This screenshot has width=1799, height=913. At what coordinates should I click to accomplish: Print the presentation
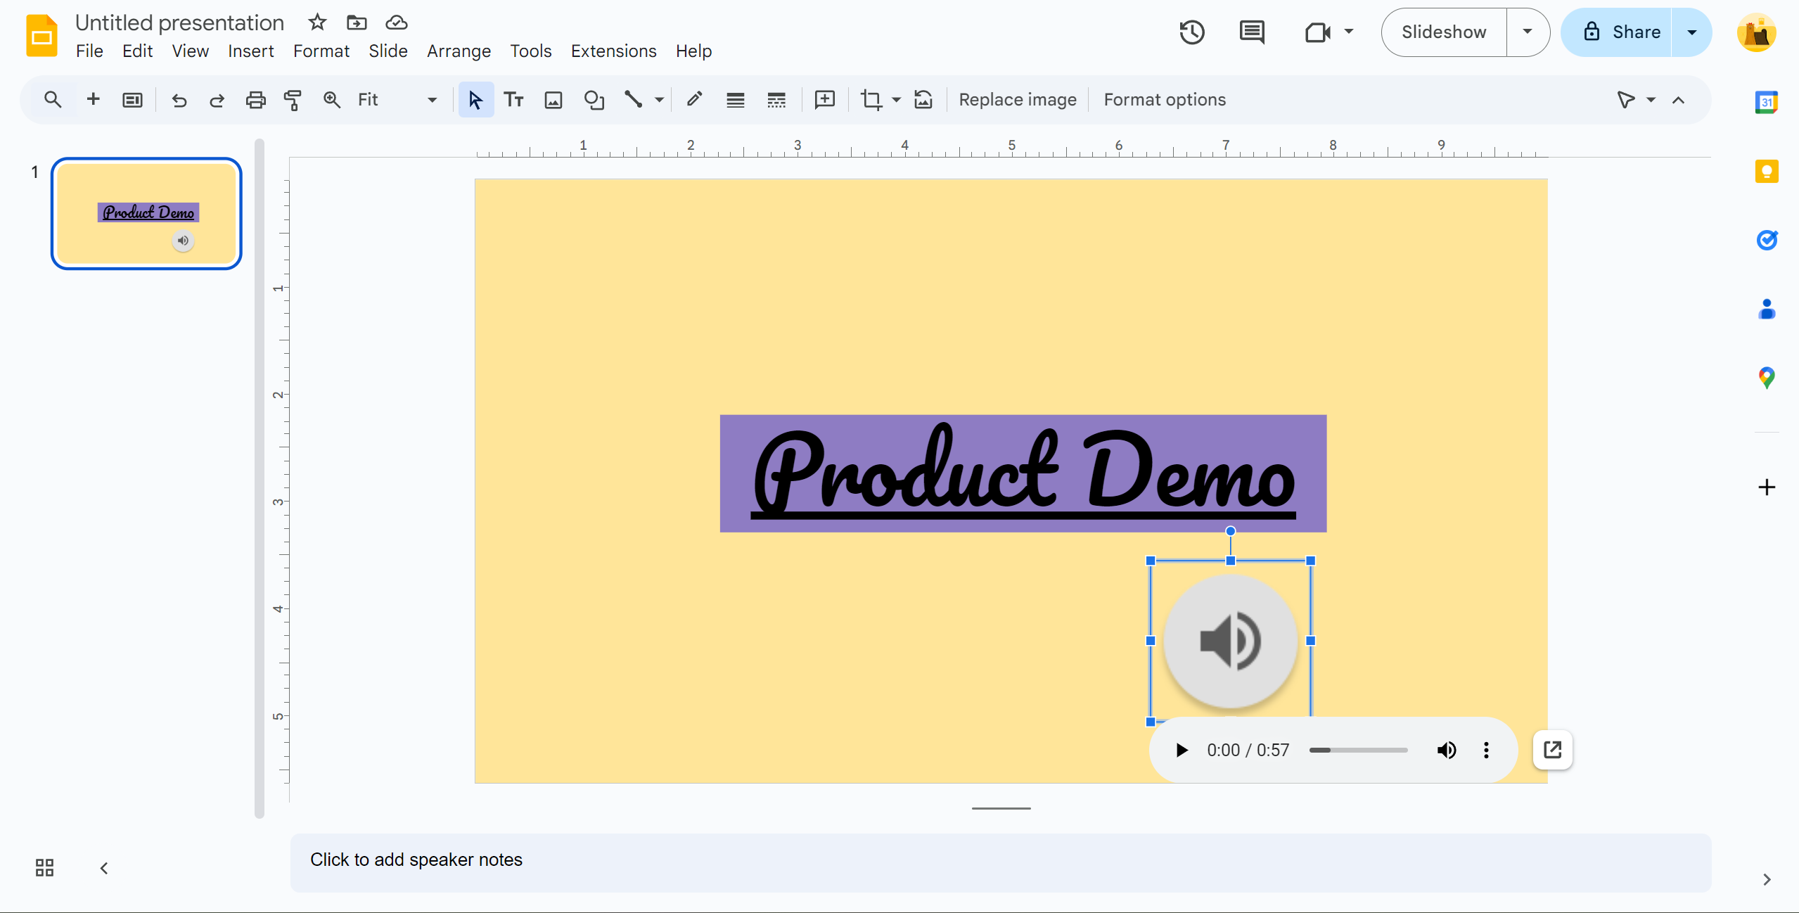(x=255, y=100)
